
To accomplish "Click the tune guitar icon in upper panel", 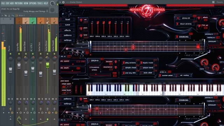I will coord(81,36).
